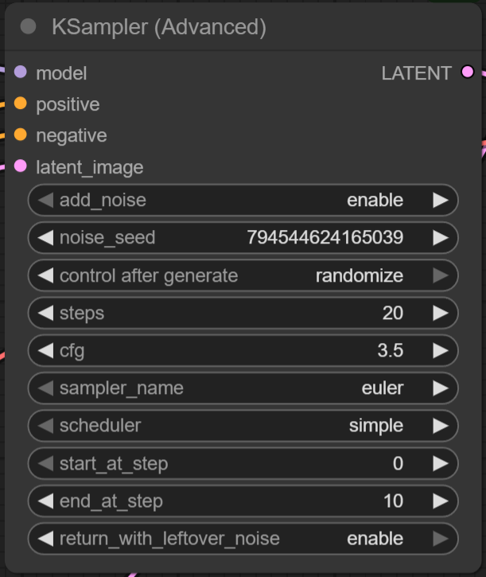Decrease cfg with the left arrow
486x577 pixels.
tap(45, 351)
